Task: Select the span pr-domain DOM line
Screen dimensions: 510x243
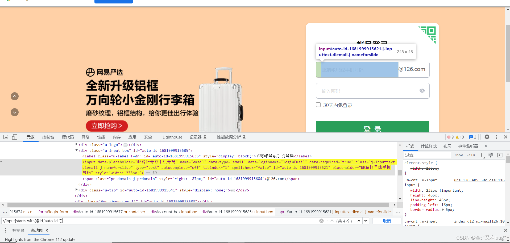Action: (191, 179)
